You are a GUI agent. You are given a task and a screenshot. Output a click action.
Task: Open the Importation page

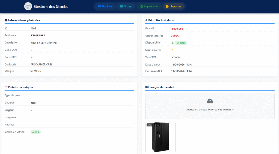tap(149, 6)
